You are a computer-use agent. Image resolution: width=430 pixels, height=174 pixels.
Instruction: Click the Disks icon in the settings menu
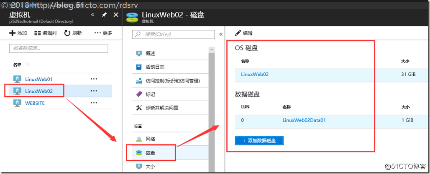[139, 153]
